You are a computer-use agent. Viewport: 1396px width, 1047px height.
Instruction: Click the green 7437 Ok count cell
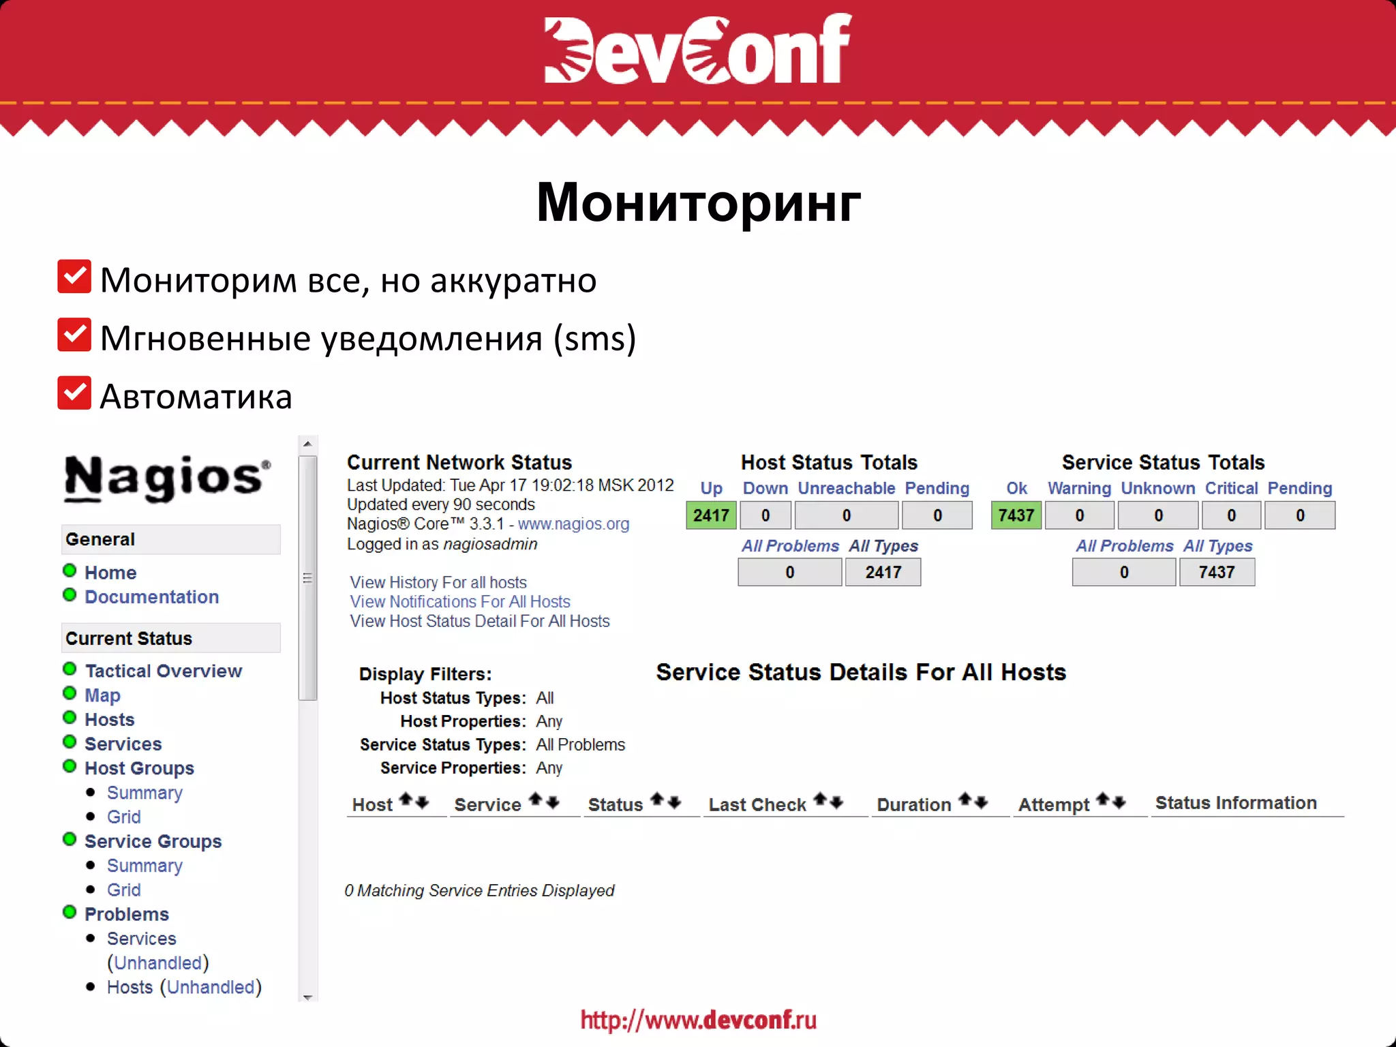(x=1016, y=515)
